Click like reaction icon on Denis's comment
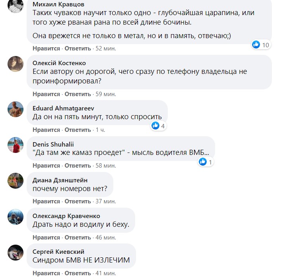The width and height of the screenshot is (291, 280). (x=203, y=162)
